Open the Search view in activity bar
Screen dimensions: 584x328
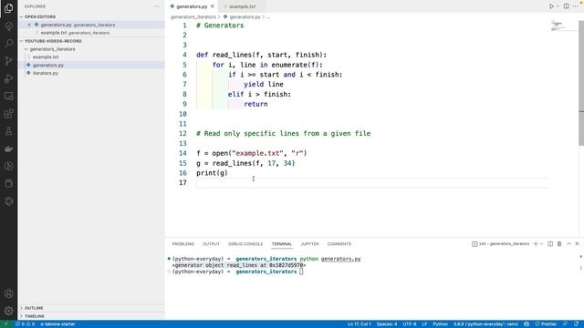pyautogui.click(x=8, y=43)
